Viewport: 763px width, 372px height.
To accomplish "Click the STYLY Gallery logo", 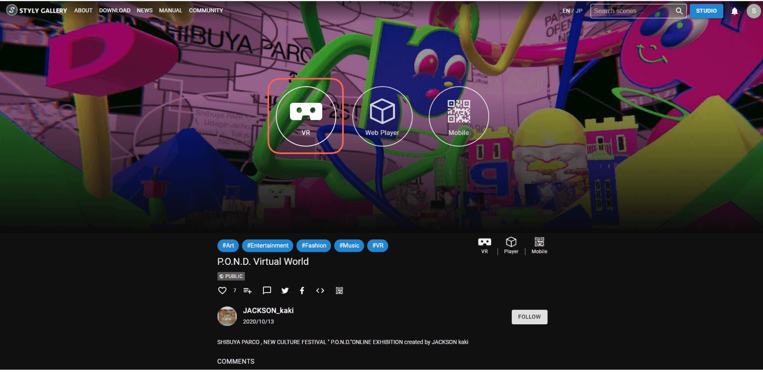I will 36,10.
